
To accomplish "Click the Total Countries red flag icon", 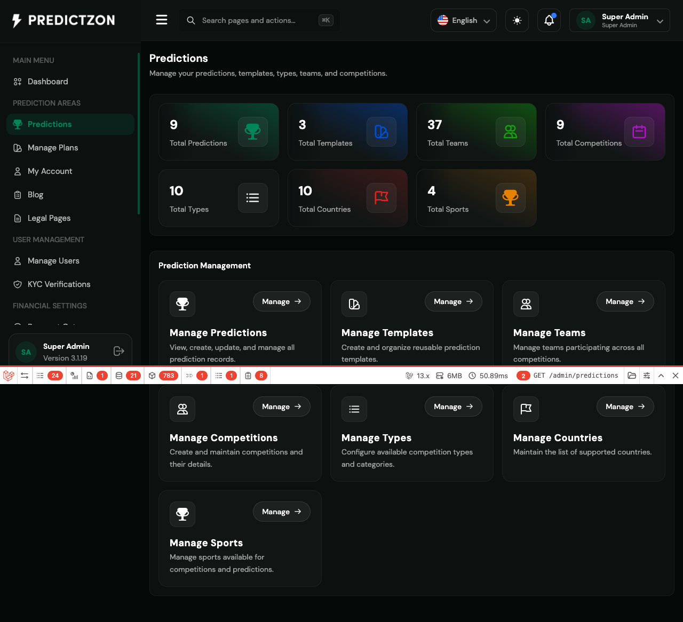I will pos(382,198).
